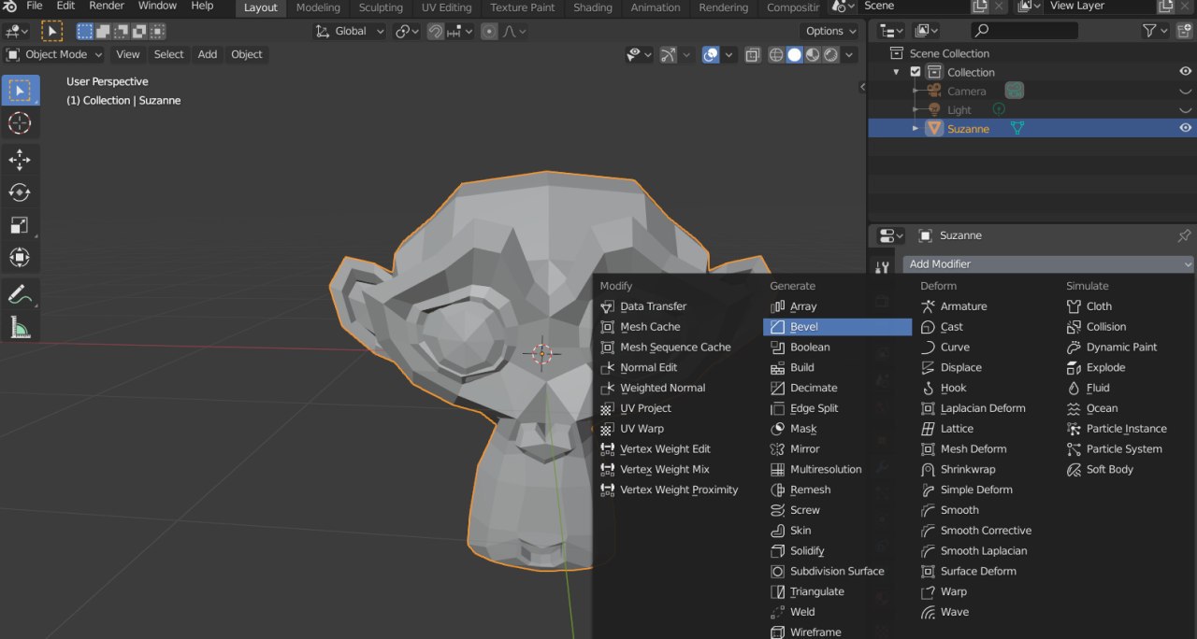Pick the Scale tool in left toolbar
The height and width of the screenshot is (639, 1197).
point(21,225)
